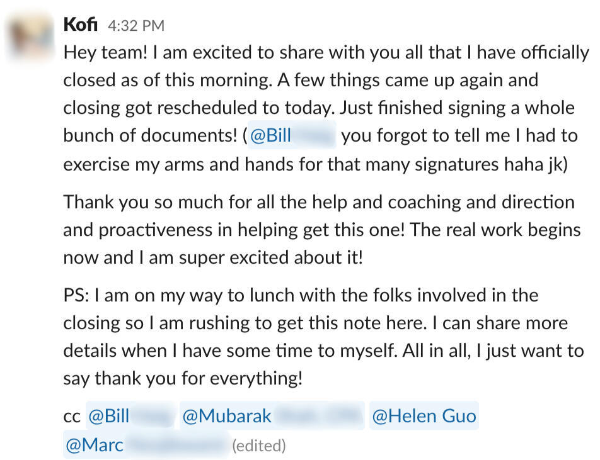Open the @Bill mention in the cc line
The image size is (600, 460).
[130, 416]
